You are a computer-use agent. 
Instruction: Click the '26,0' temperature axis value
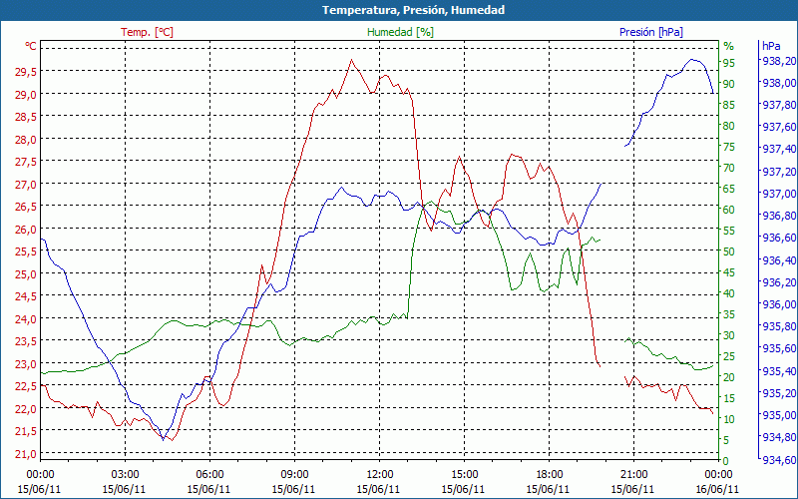(x=26, y=229)
